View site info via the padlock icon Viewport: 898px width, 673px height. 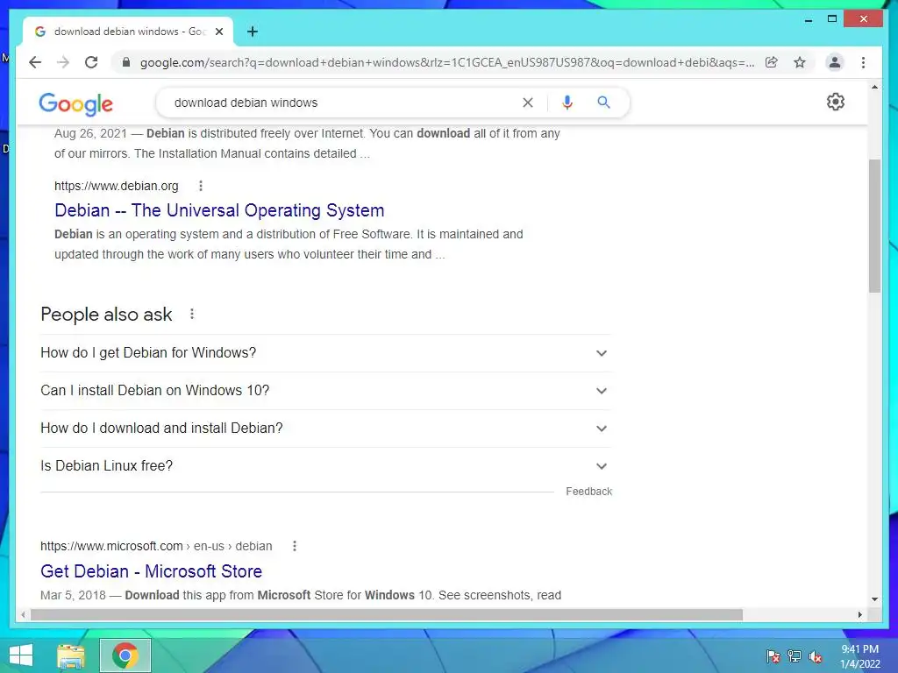tap(126, 62)
